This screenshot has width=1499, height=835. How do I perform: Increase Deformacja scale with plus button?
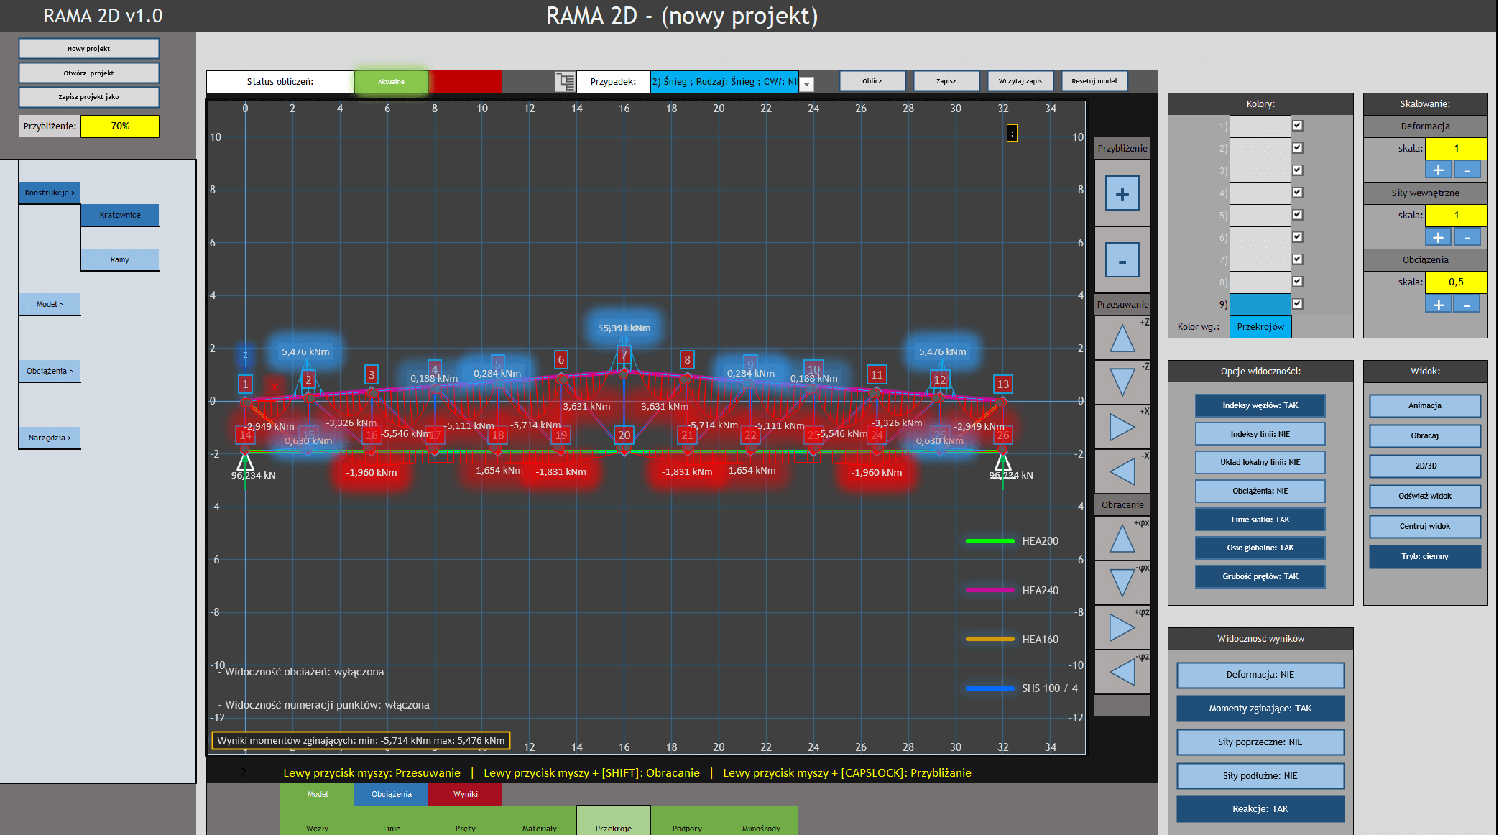click(x=1438, y=170)
